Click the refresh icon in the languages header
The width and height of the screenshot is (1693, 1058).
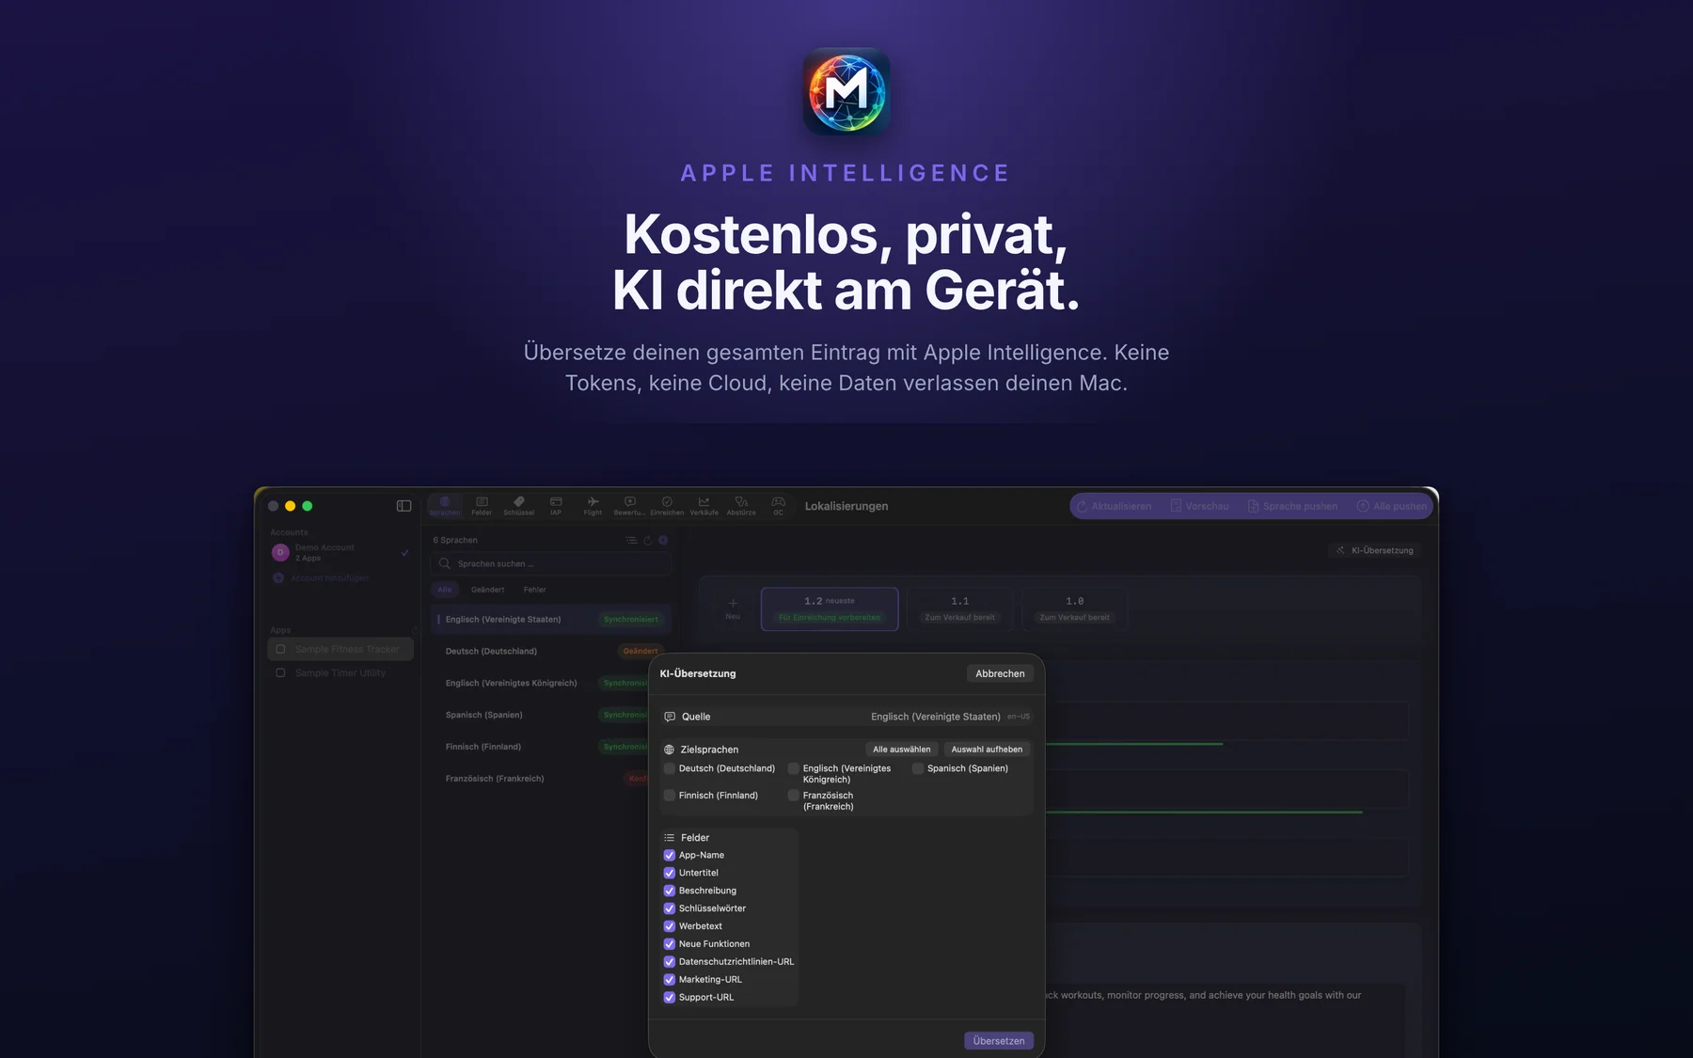(647, 540)
